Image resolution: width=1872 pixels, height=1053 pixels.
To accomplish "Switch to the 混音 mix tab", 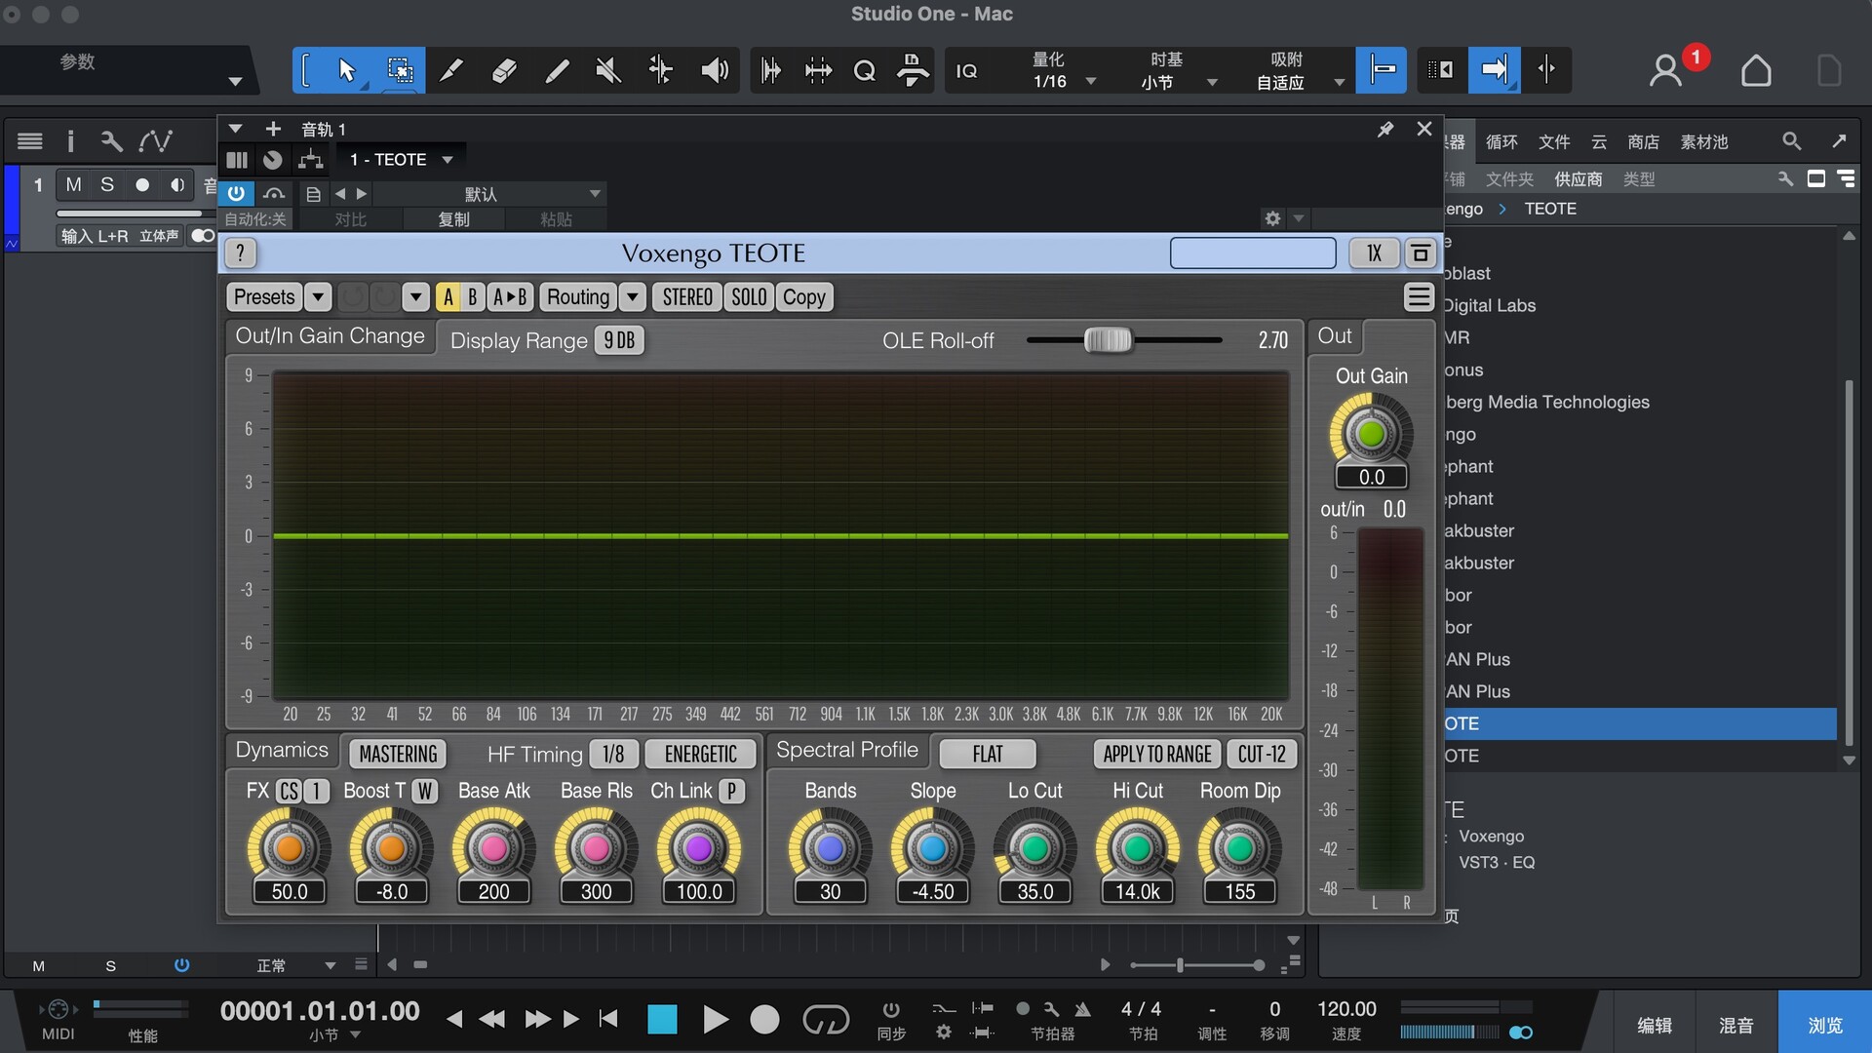I will point(1735,1025).
